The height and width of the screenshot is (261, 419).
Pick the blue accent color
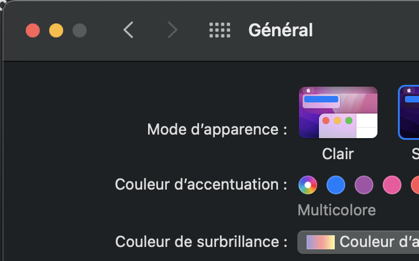tap(336, 185)
